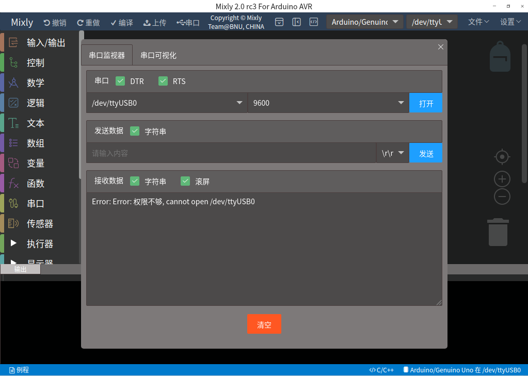Select the 输入/输出 block category
The width and height of the screenshot is (528, 376).
point(40,43)
